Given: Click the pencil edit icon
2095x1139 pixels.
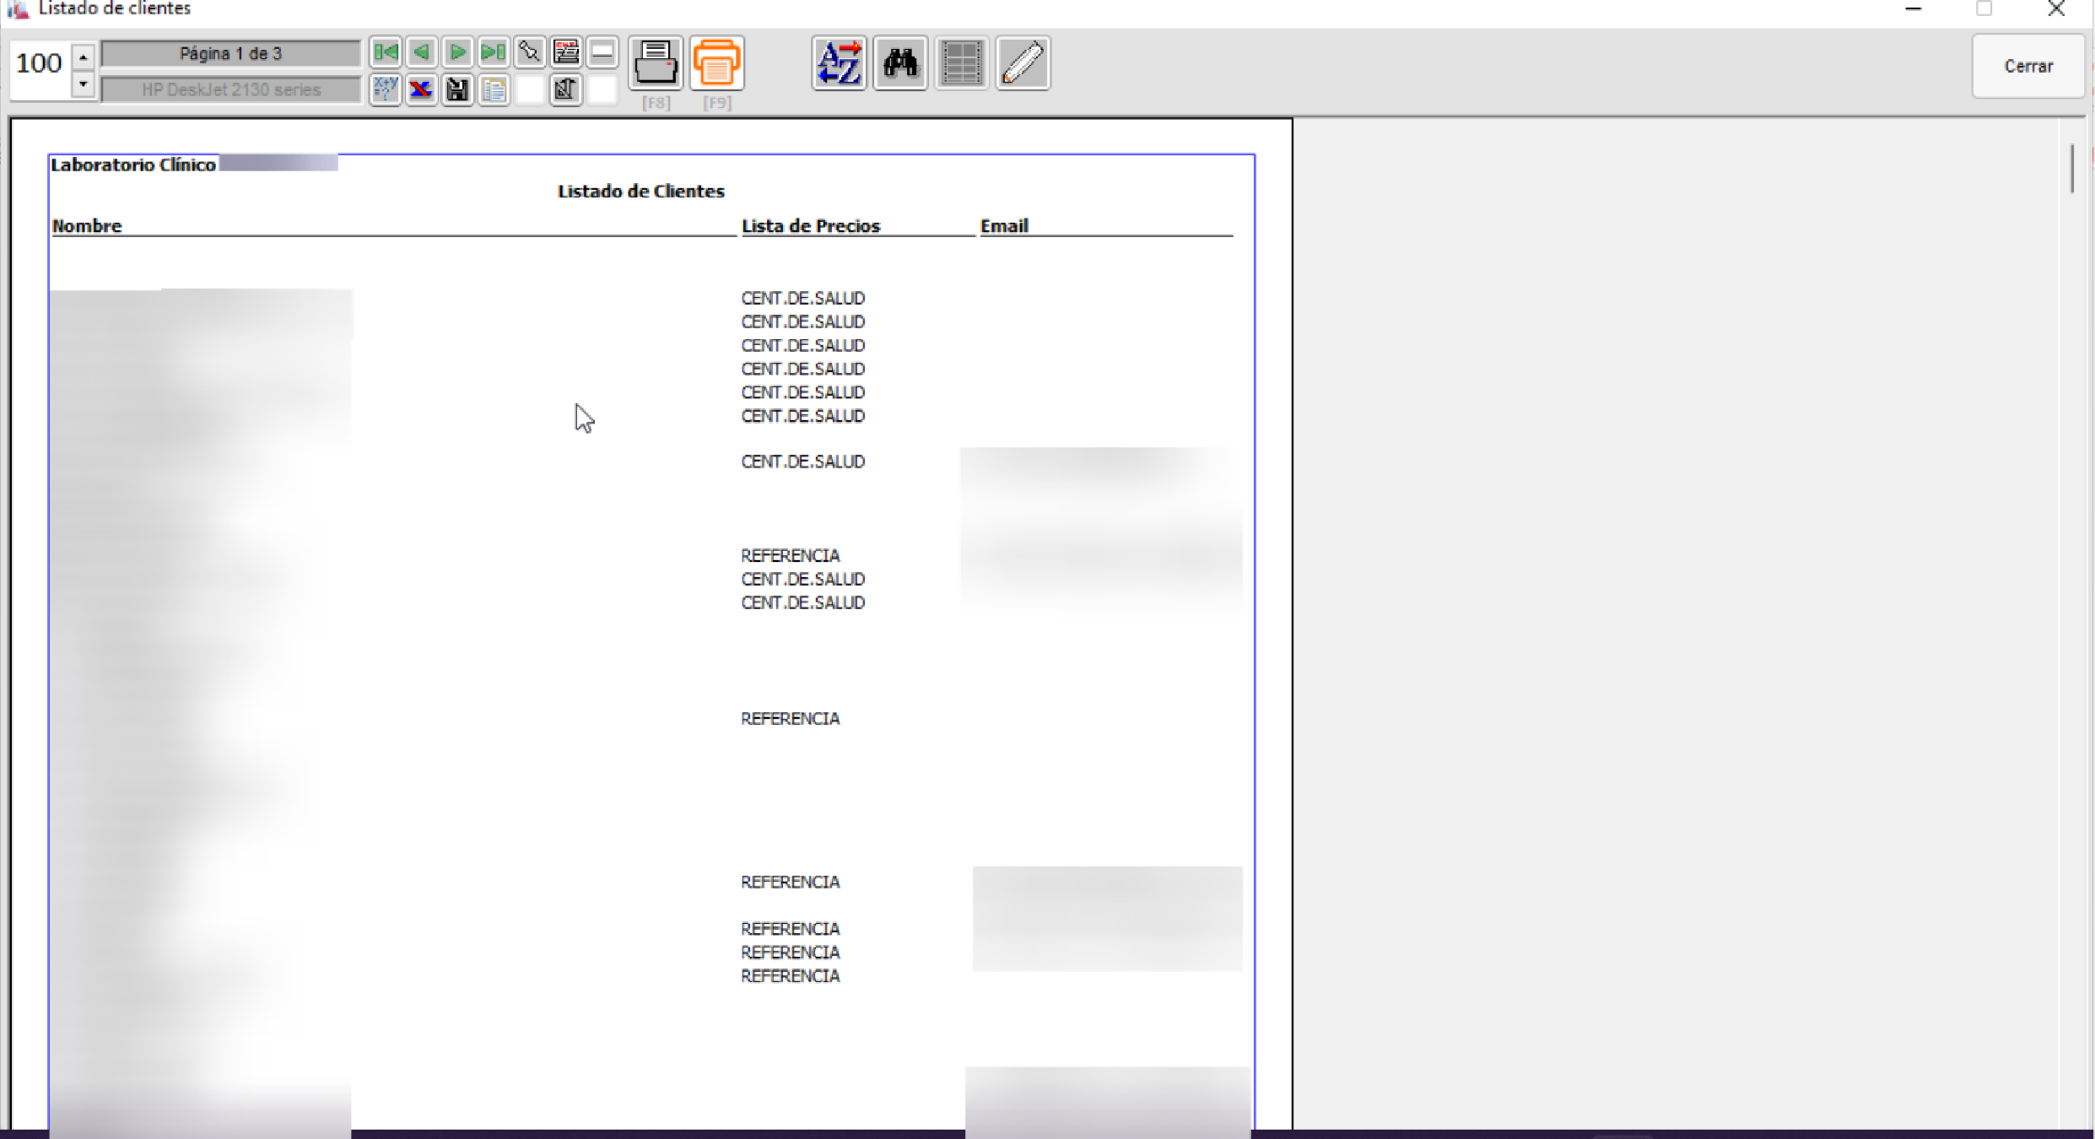Looking at the screenshot, I should (x=1023, y=62).
